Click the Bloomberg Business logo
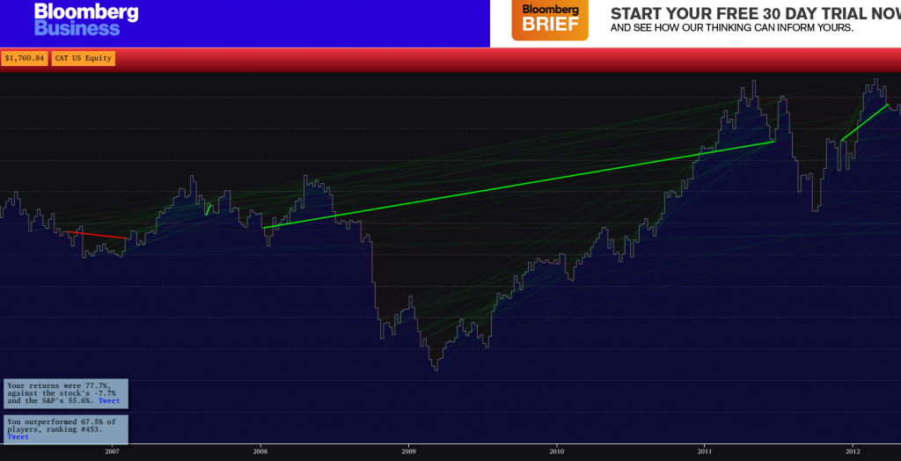Screen dimensions: 901x461 click(85, 20)
